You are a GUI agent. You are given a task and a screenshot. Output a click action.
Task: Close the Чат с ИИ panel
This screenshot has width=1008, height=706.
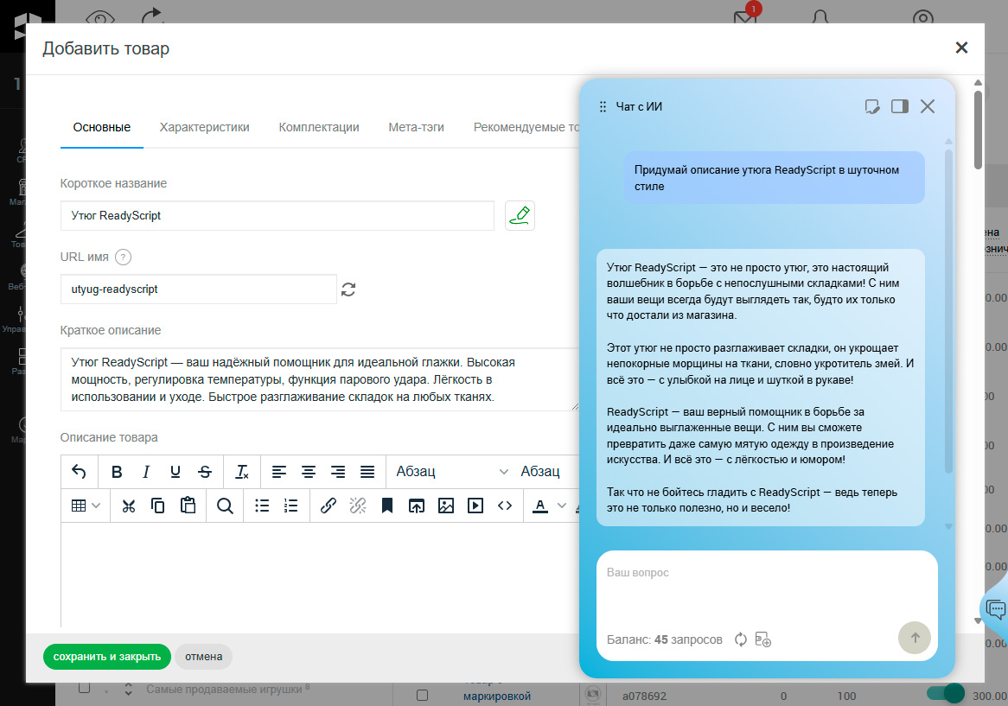(927, 106)
